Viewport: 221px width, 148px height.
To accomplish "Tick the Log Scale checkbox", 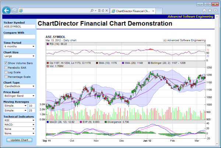I will (6, 72).
